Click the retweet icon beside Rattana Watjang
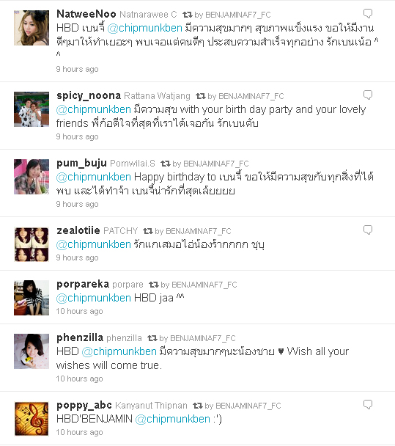 (x=201, y=96)
